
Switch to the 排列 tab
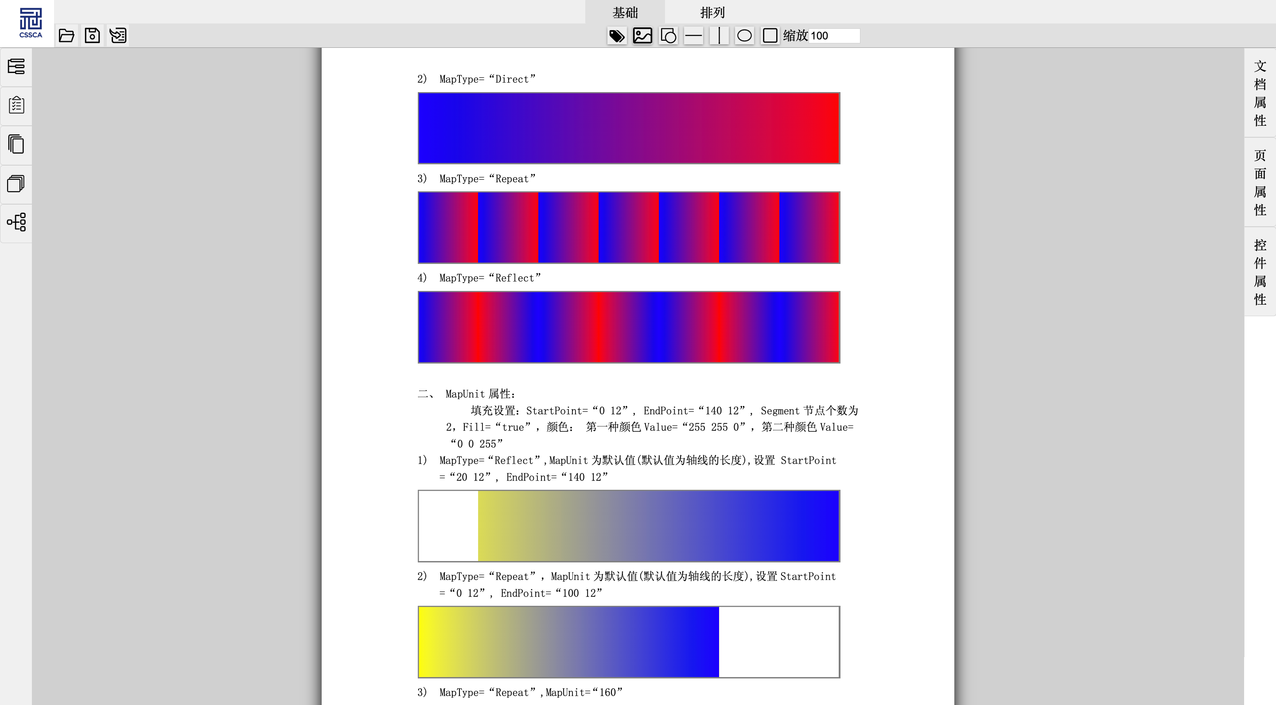[712, 12]
